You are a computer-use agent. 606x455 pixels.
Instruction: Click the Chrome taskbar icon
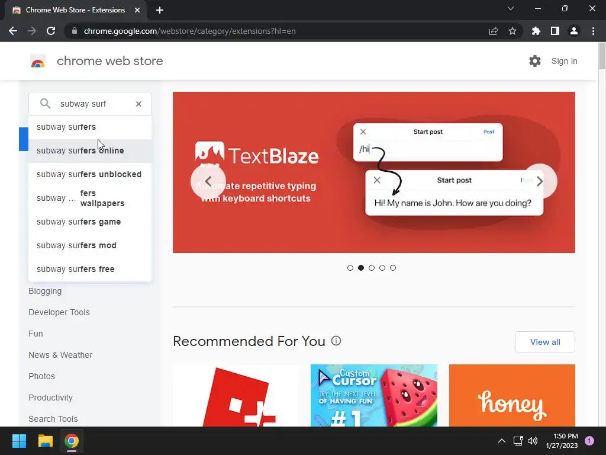click(72, 441)
